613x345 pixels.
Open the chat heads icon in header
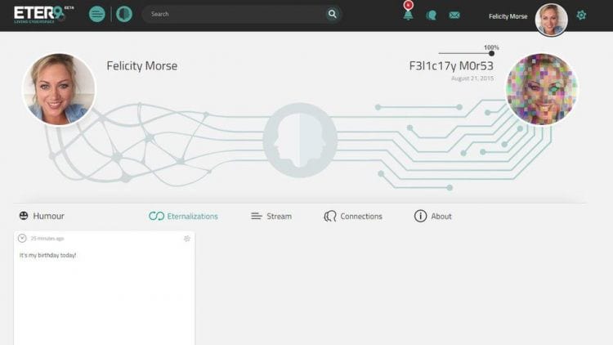pos(432,16)
